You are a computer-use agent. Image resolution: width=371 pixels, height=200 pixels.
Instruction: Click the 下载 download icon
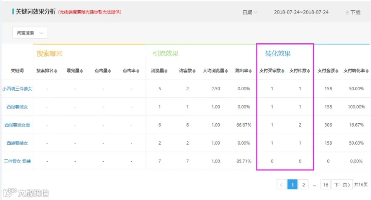coord(347,12)
